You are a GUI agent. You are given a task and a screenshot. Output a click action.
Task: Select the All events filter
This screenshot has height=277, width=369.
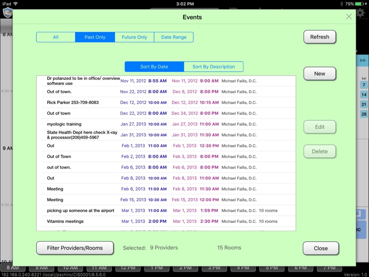tap(56, 37)
